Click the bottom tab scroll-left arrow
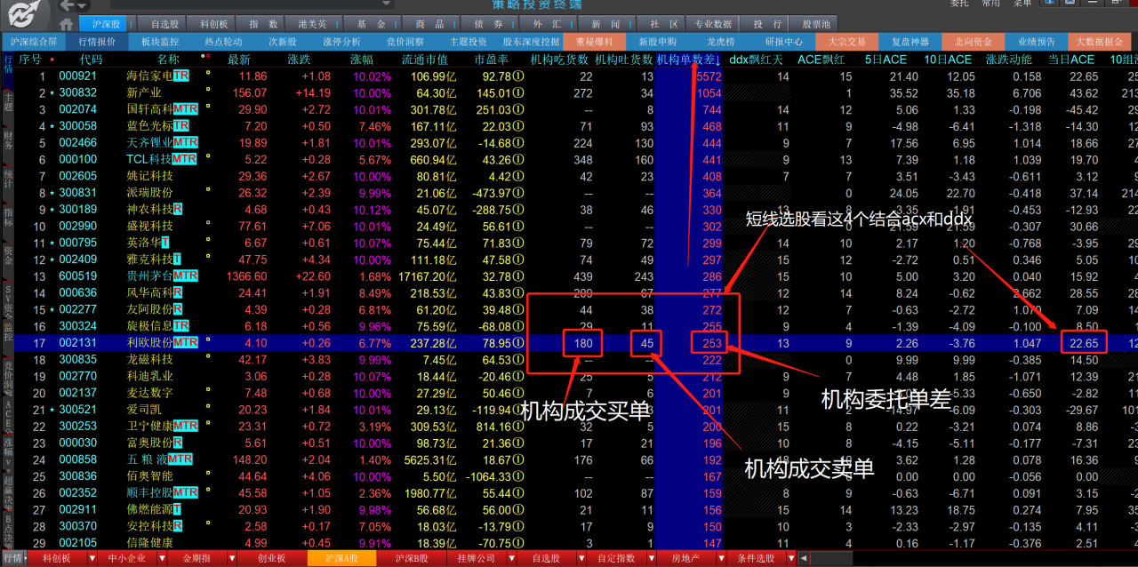The image size is (1138, 567). click(x=803, y=559)
